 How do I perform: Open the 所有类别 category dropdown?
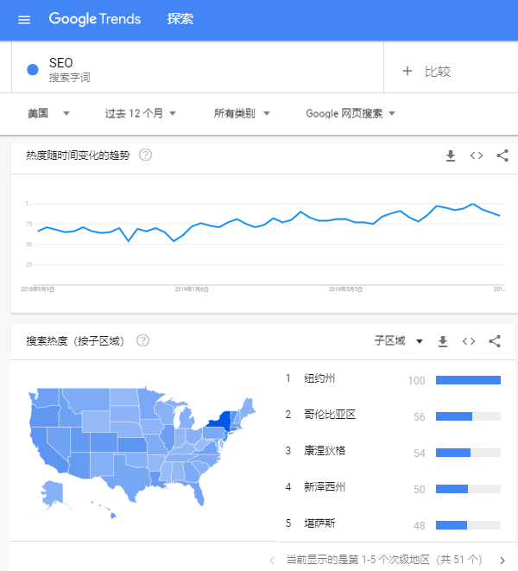coord(242,113)
